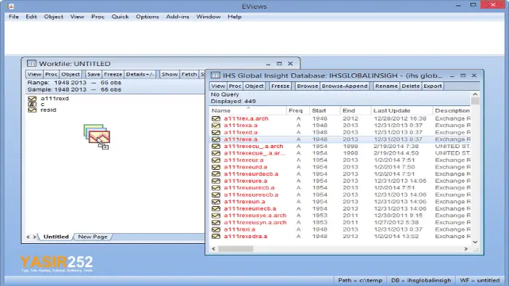Click the Workfile window title icon
Image resolution: width=509 pixels, height=286 pixels.
click(x=31, y=63)
